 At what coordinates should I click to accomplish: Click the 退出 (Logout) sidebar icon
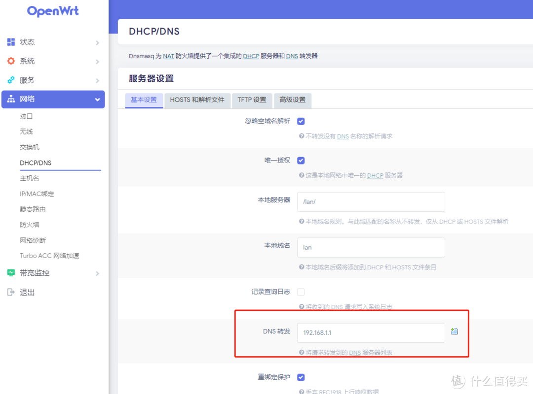coord(11,292)
